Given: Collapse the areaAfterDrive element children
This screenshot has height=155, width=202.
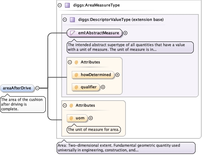Looking at the screenshot, I should pyautogui.click(x=37, y=88).
